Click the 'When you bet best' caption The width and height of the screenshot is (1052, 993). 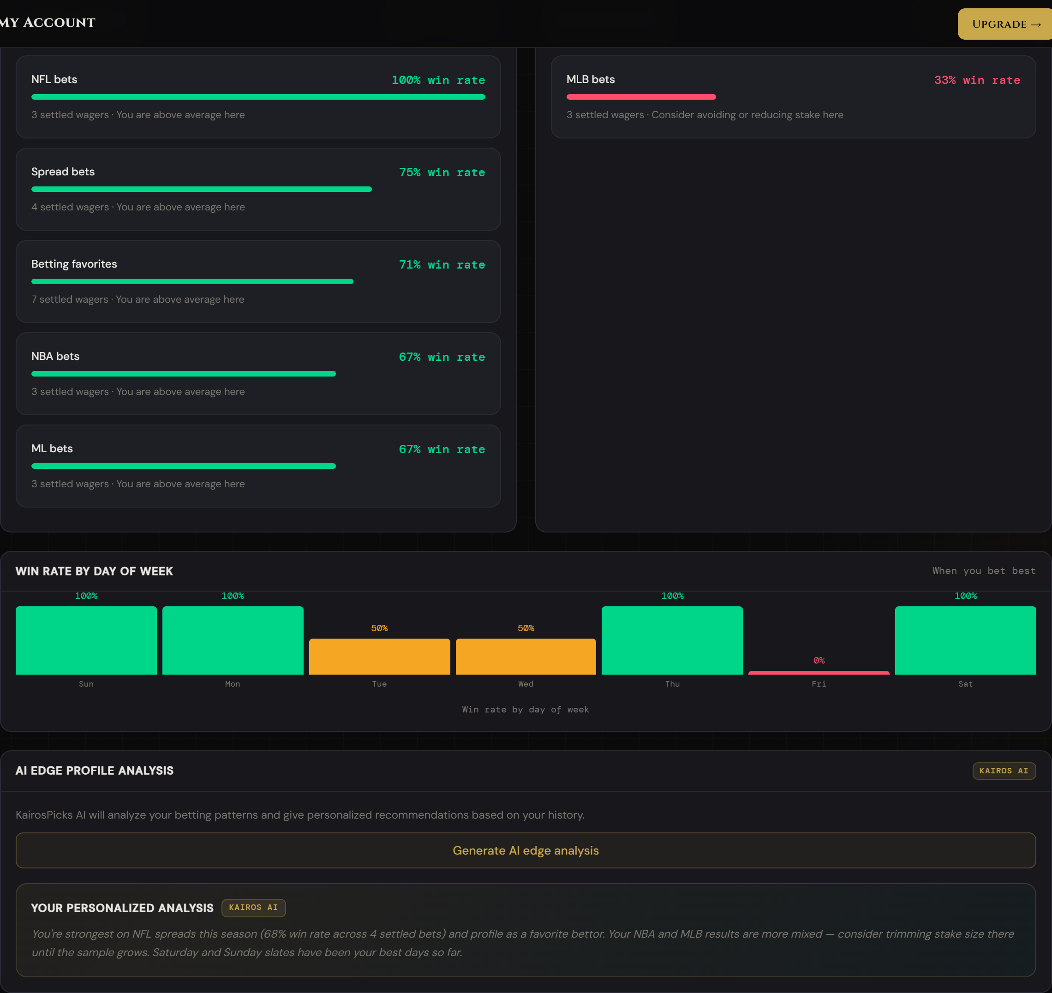click(984, 571)
